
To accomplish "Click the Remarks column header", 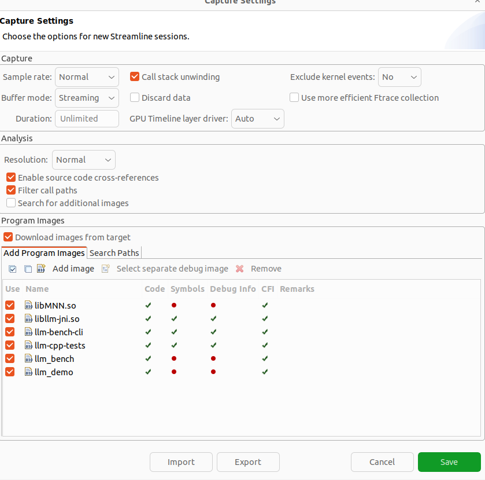I will coord(297,289).
